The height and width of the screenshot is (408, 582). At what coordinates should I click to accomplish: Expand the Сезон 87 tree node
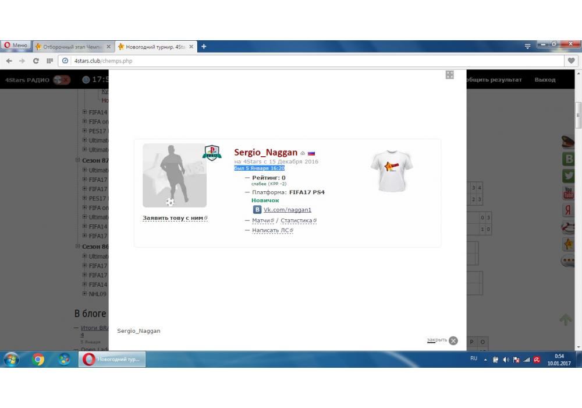(78, 160)
